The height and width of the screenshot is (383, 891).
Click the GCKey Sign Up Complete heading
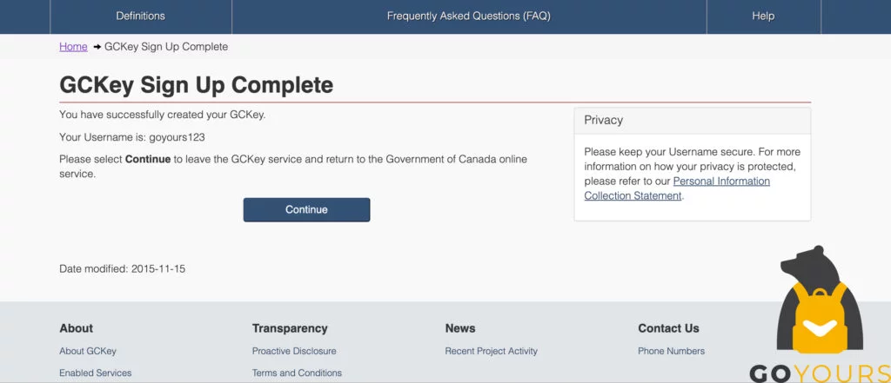click(x=196, y=85)
